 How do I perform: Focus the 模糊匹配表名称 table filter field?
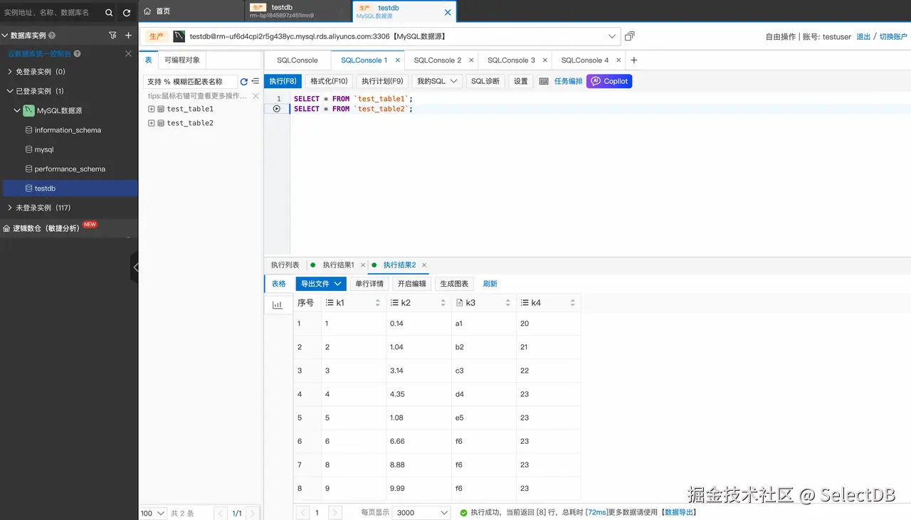190,82
